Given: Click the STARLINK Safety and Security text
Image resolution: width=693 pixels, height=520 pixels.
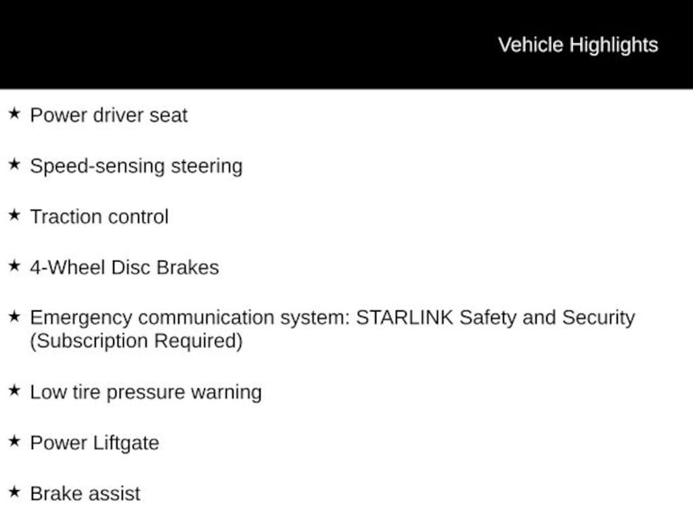Looking at the screenshot, I should click(495, 318).
